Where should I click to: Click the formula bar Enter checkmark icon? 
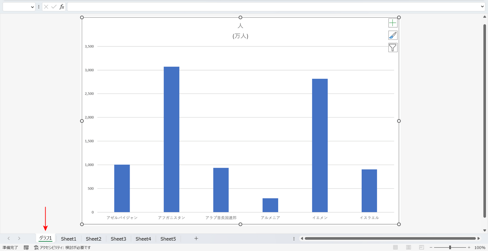point(54,7)
